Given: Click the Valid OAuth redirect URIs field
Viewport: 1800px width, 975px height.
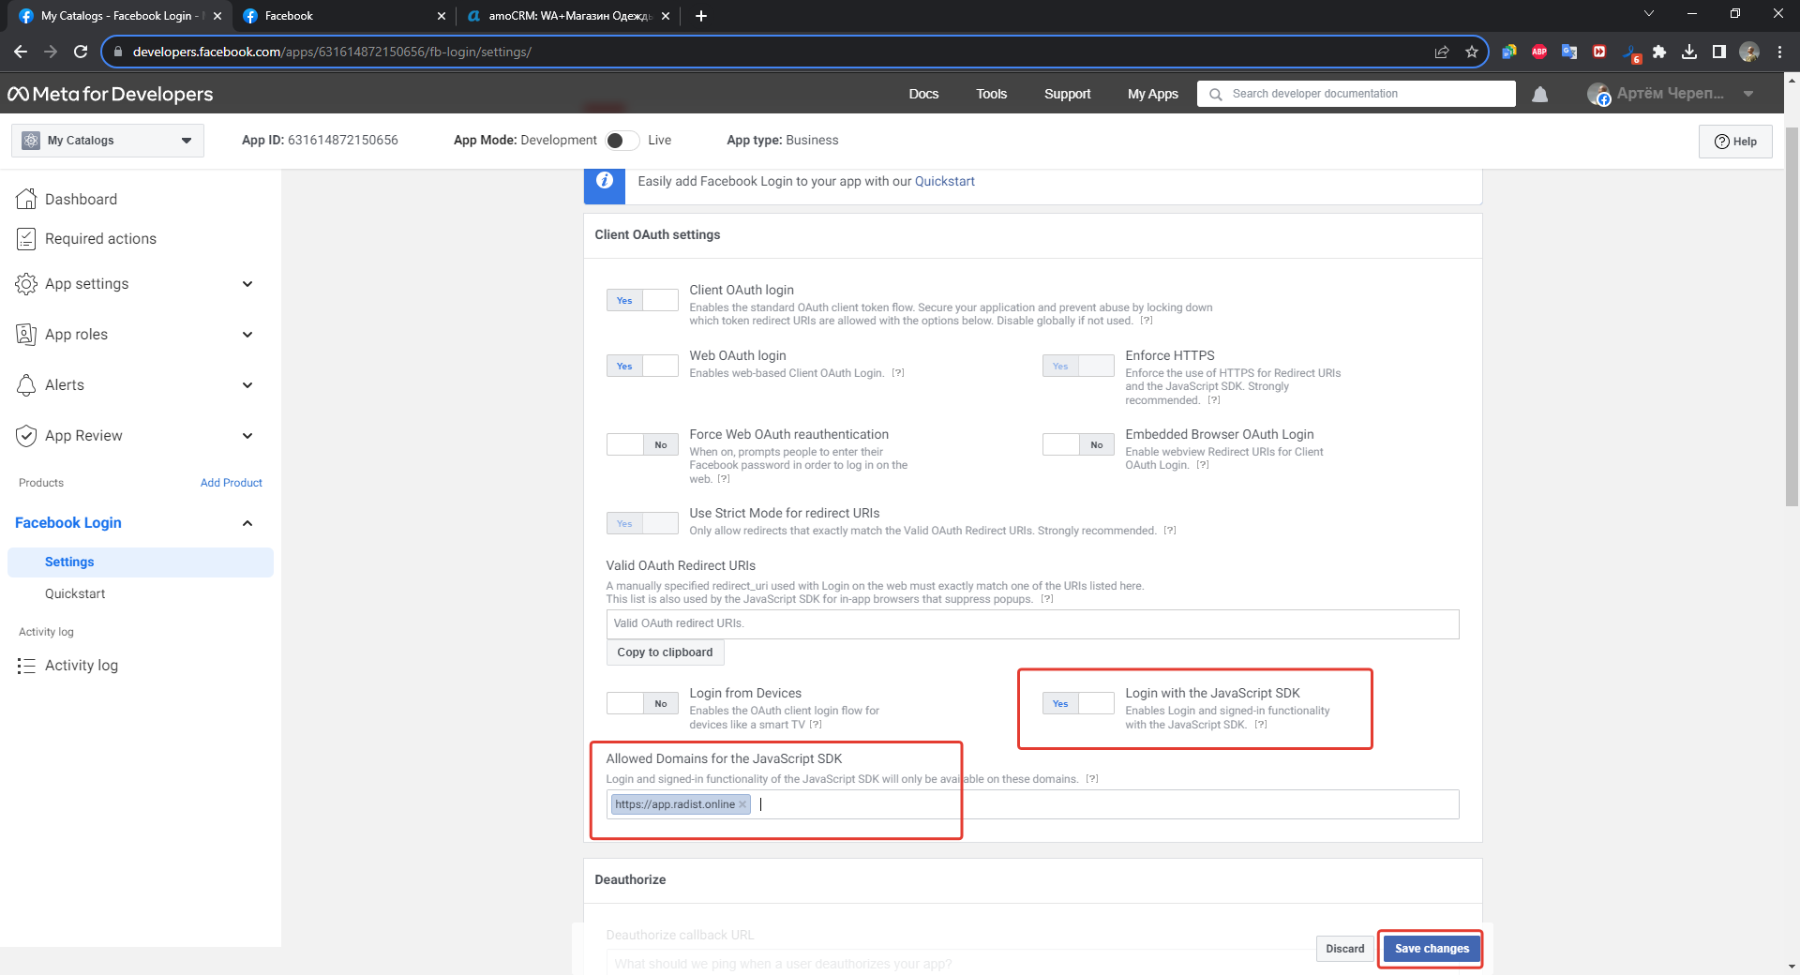Looking at the screenshot, I should [x=1031, y=623].
